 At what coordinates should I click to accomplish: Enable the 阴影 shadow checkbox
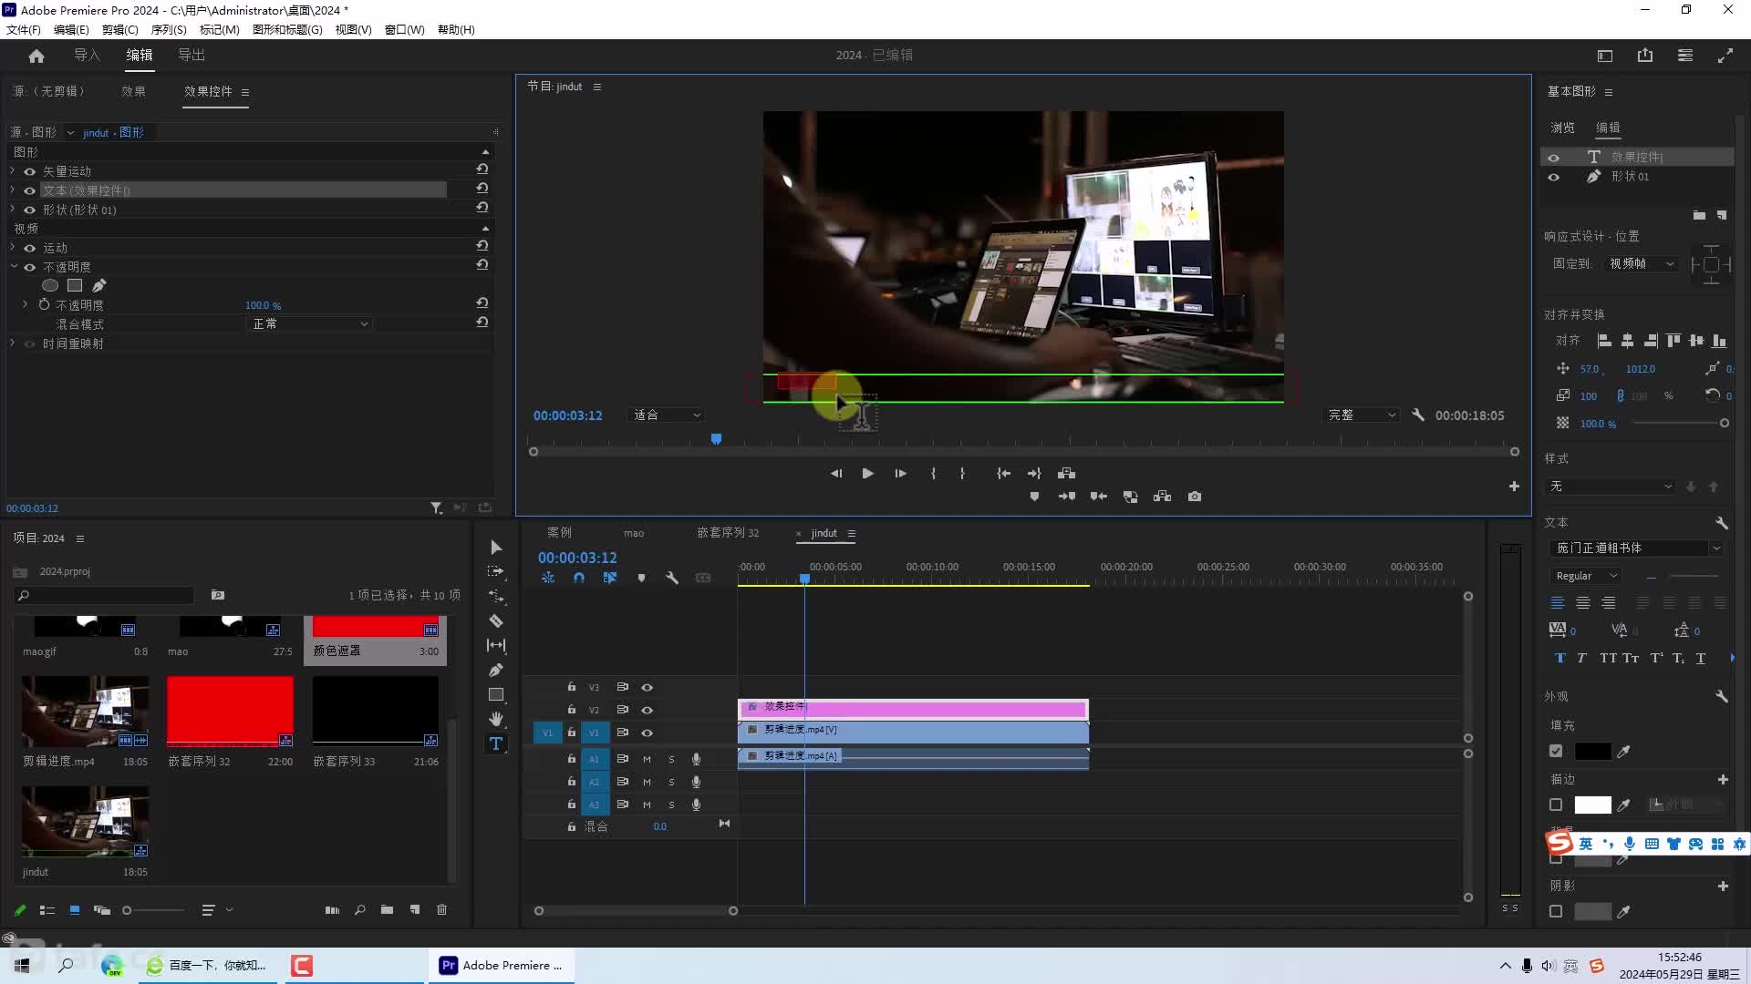coord(1556,911)
